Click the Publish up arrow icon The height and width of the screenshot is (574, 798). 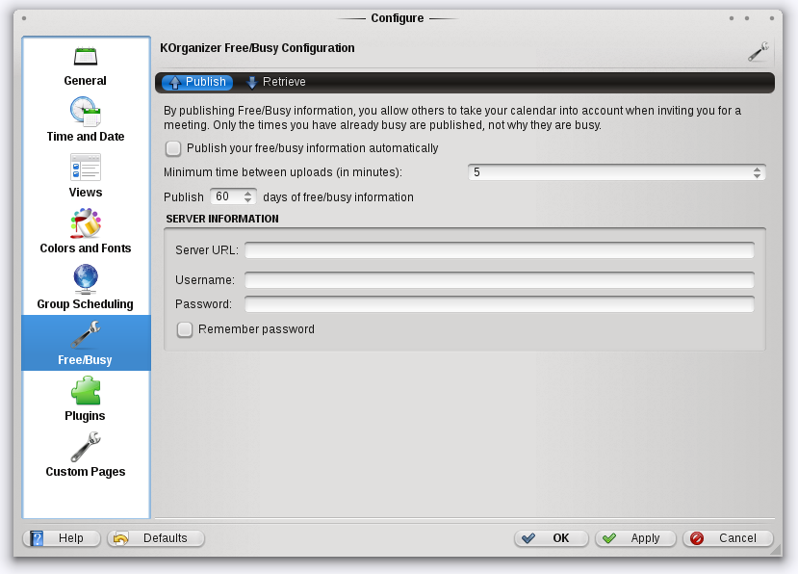(x=174, y=83)
